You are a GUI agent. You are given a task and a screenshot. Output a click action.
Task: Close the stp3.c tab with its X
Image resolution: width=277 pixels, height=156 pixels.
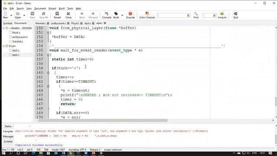[93, 23]
